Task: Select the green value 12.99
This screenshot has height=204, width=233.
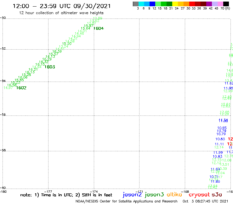Action: click(228, 91)
